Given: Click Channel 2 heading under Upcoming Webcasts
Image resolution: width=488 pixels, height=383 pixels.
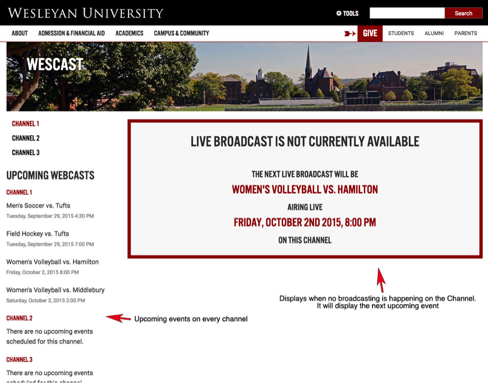Looking at the screenshot, I should click(20, 318).
